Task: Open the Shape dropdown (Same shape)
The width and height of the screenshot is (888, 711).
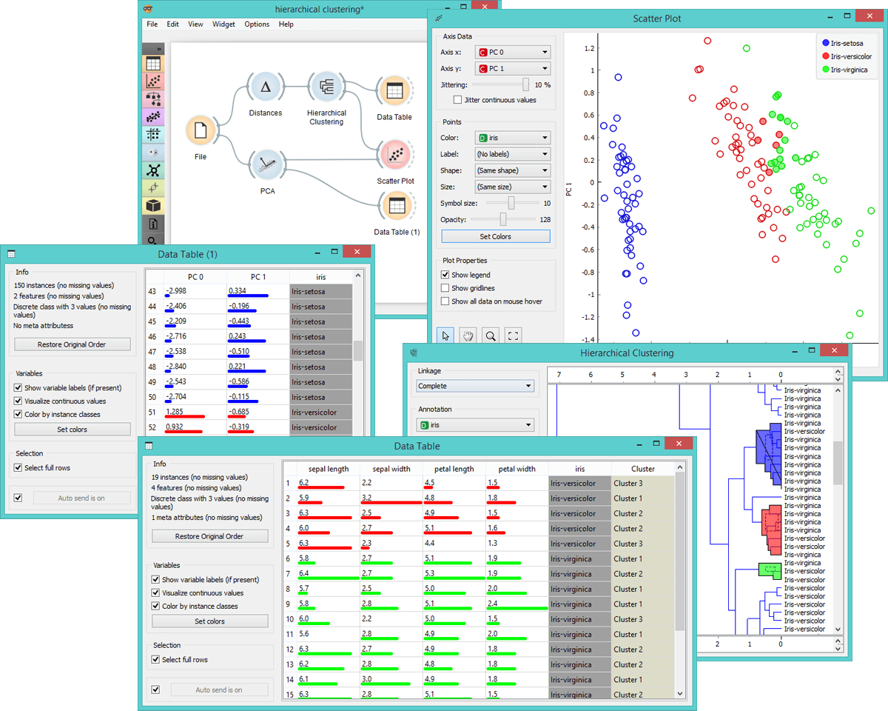Action: coord(514,170)
